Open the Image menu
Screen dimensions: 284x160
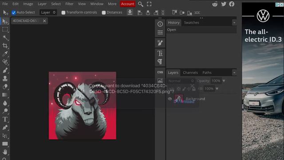28,4
